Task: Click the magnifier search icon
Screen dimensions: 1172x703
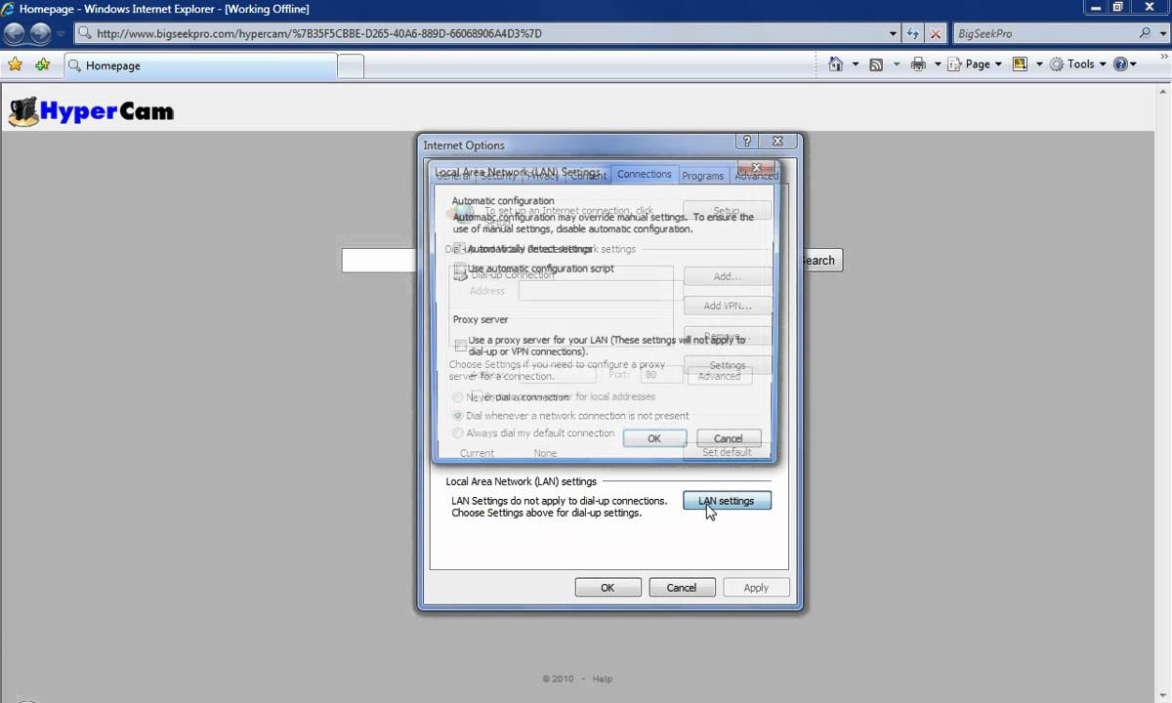Action: tap(1145, 33)
